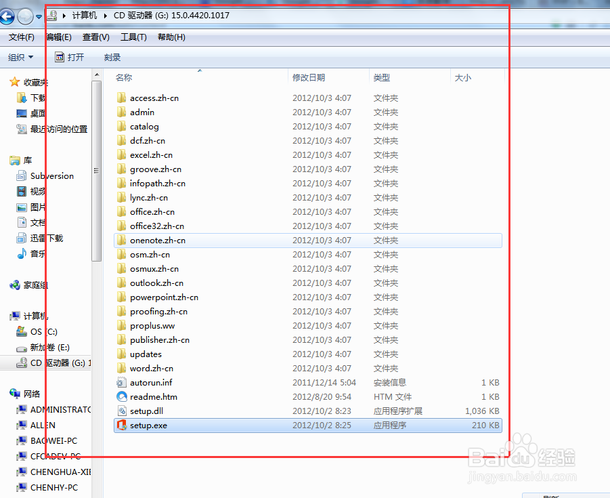Screen dimensions: 610x498
Task: Select the proplus.ww folder
Action: pyautogui.click(x=308, y=326)
